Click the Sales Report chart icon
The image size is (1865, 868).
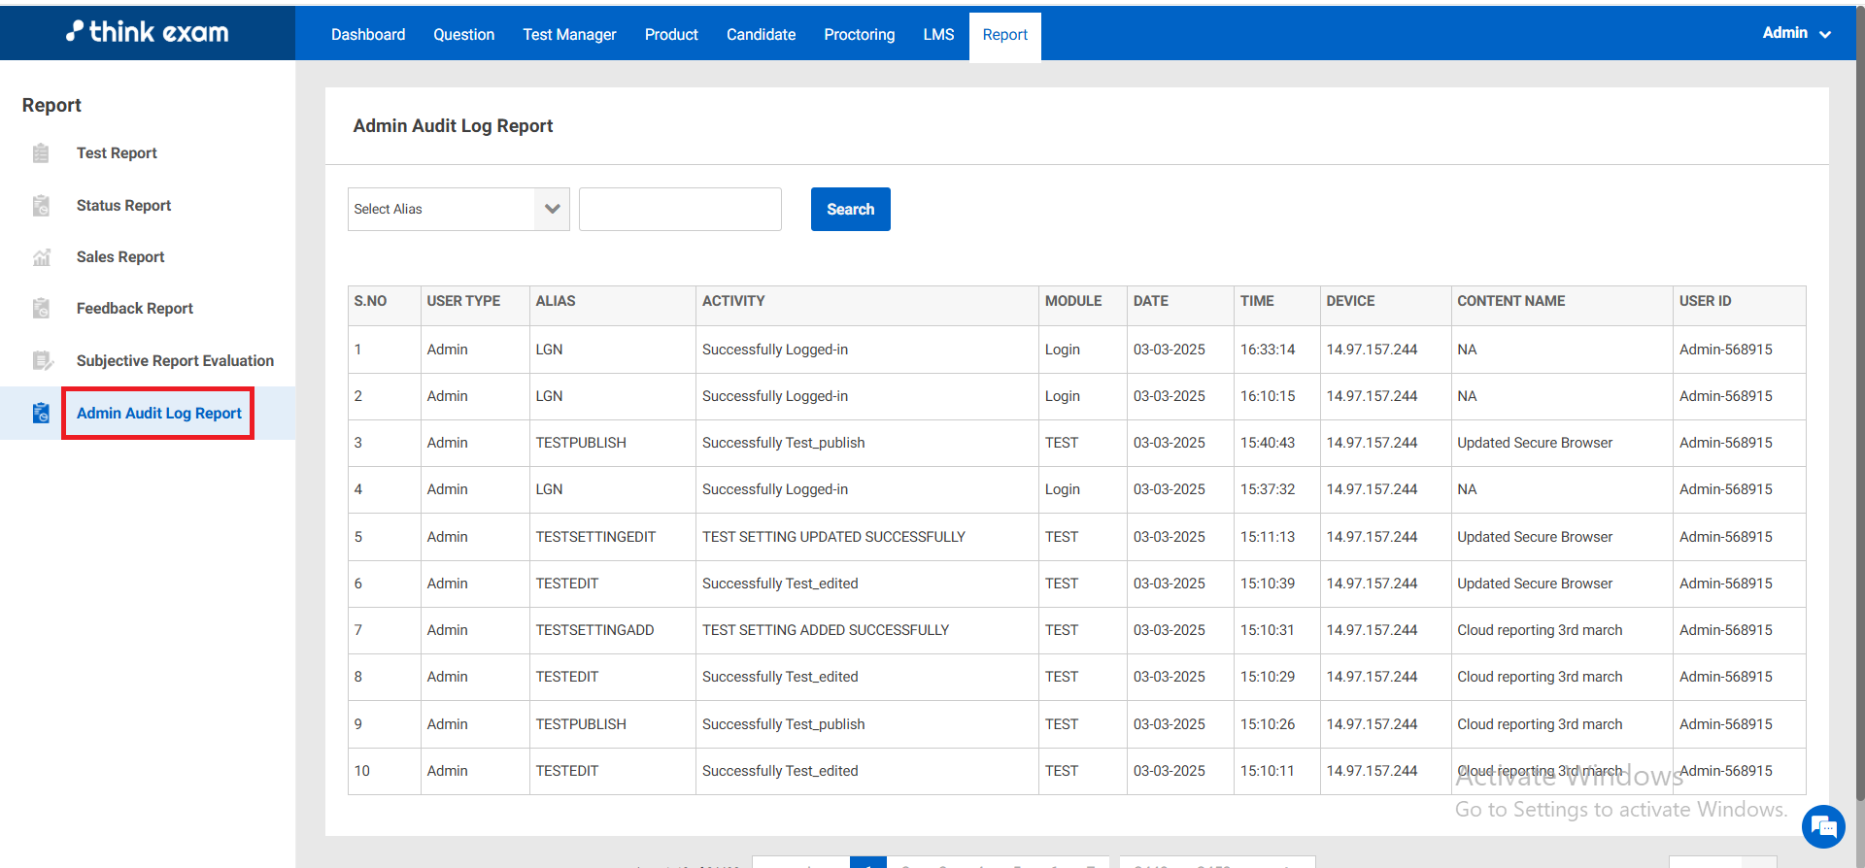point(41,257)
